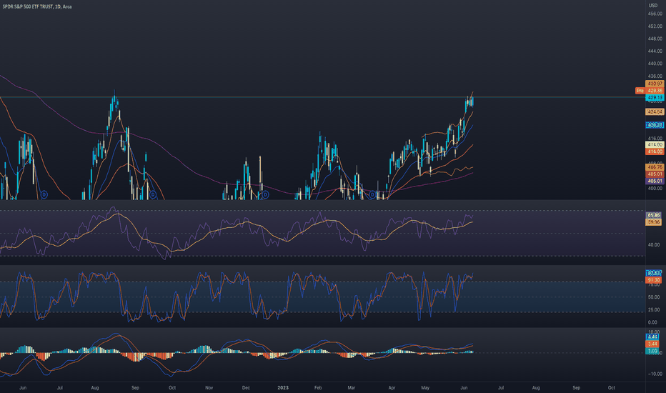Click the 40.00 RSI scale value
666x393 pixels.
pos(654,245)
